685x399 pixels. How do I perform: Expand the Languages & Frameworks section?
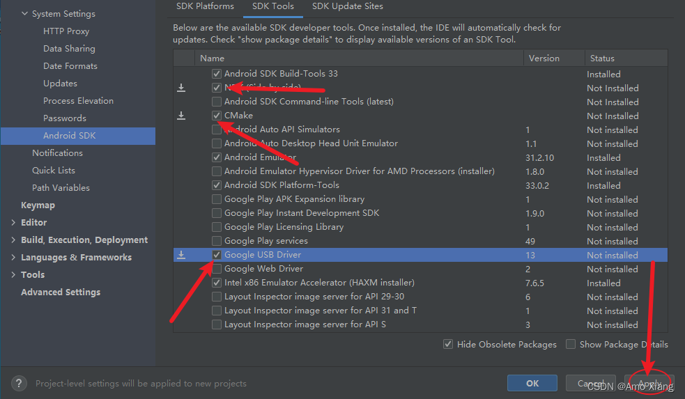[13, 258]
